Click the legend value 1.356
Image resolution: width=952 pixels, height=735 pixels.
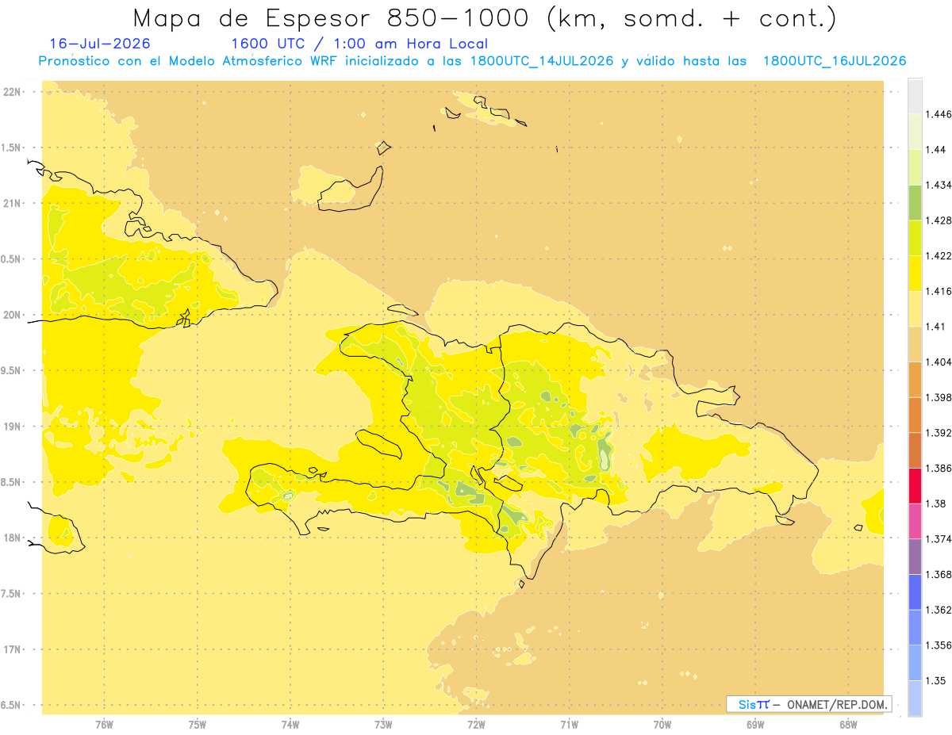[x=939, y=645]
